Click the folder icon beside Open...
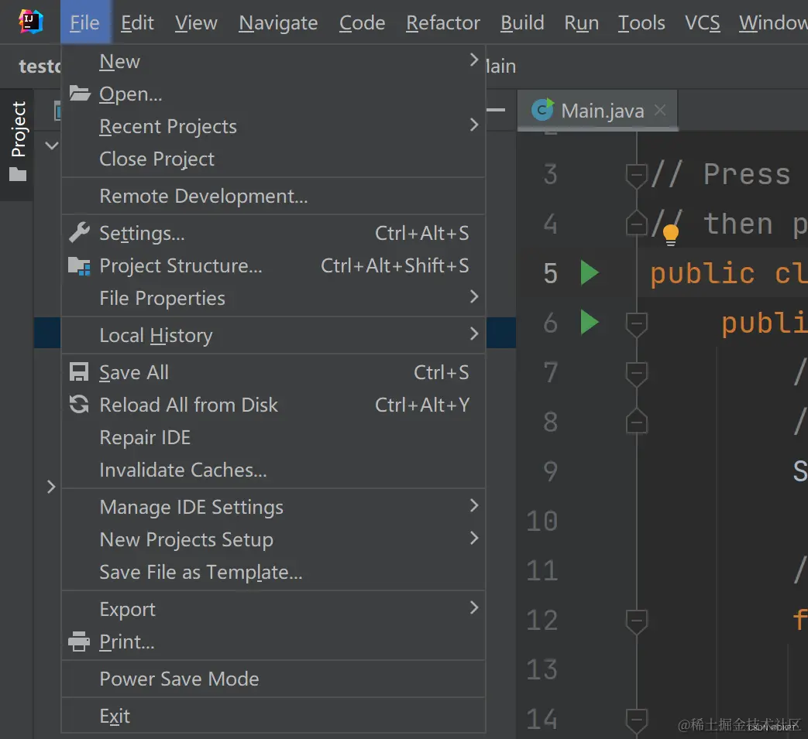808x739 pixels. point(78,93)
